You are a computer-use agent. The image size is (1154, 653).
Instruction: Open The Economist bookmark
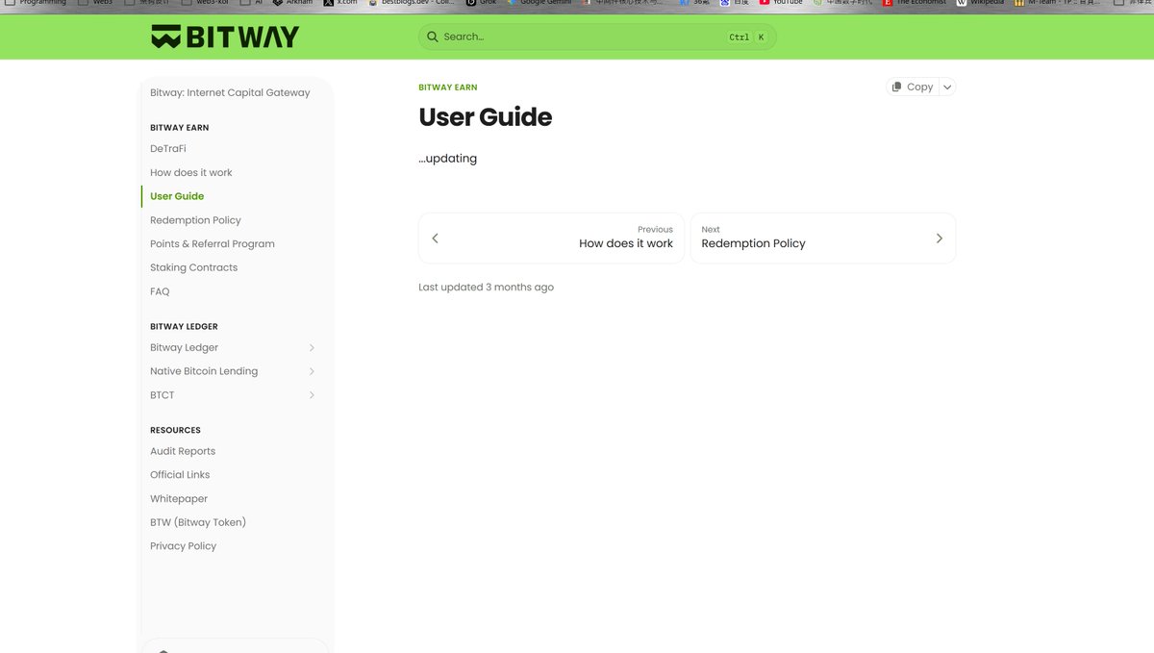[915, 3]
